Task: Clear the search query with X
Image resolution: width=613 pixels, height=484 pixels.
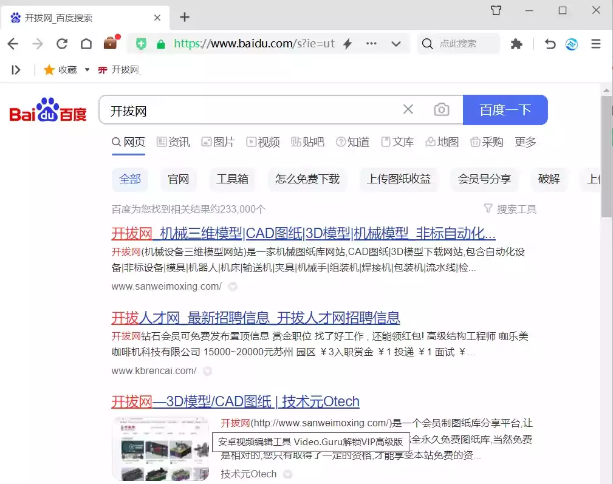Action: pos(408,109)
